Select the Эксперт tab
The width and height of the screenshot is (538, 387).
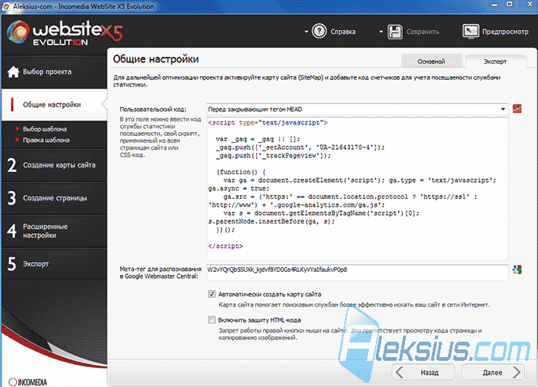(495, 61)
